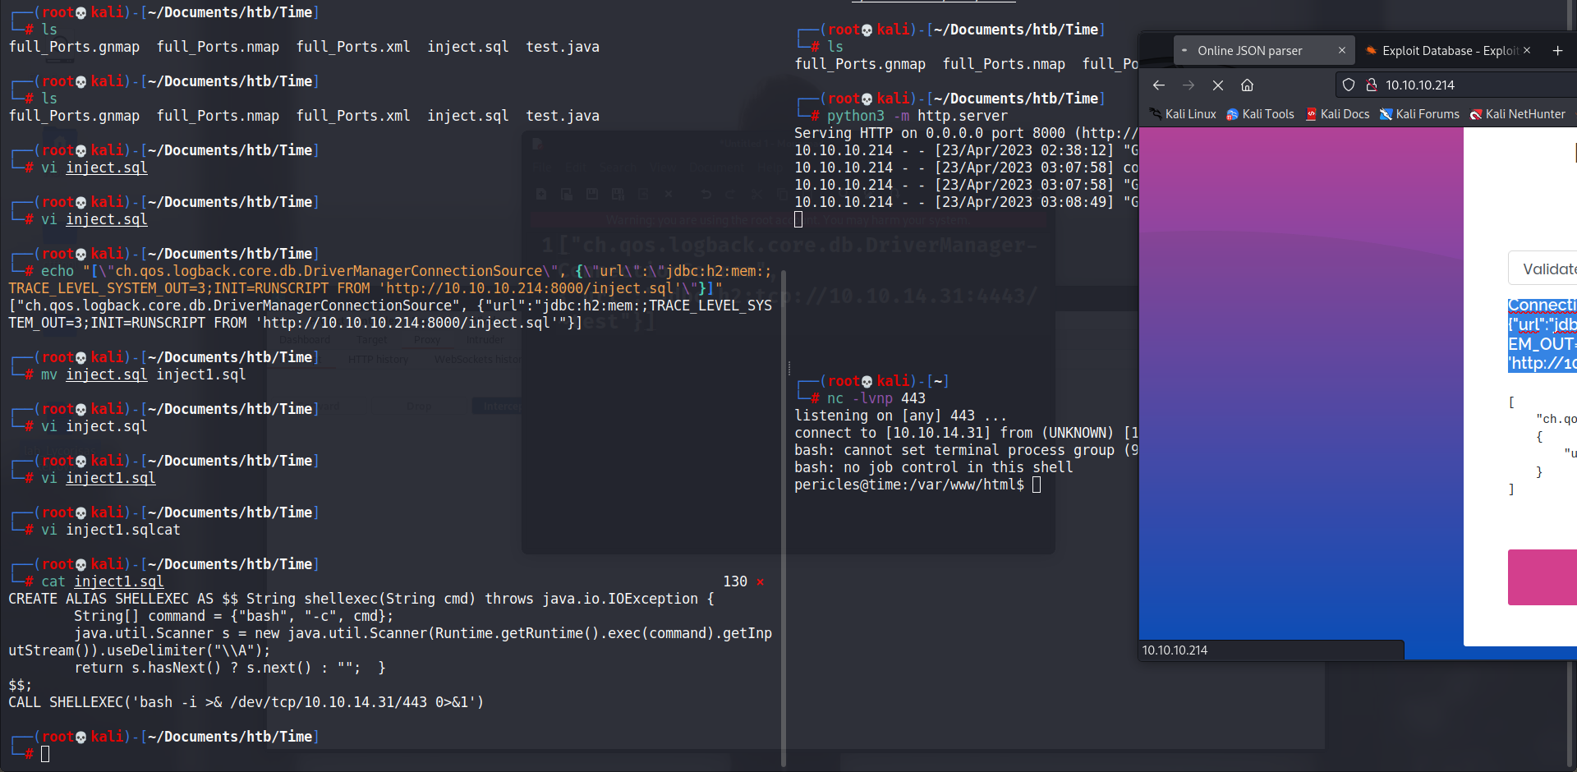Open the Validate dropdown on the page

pyautogui.click(x=1543, y=269)
